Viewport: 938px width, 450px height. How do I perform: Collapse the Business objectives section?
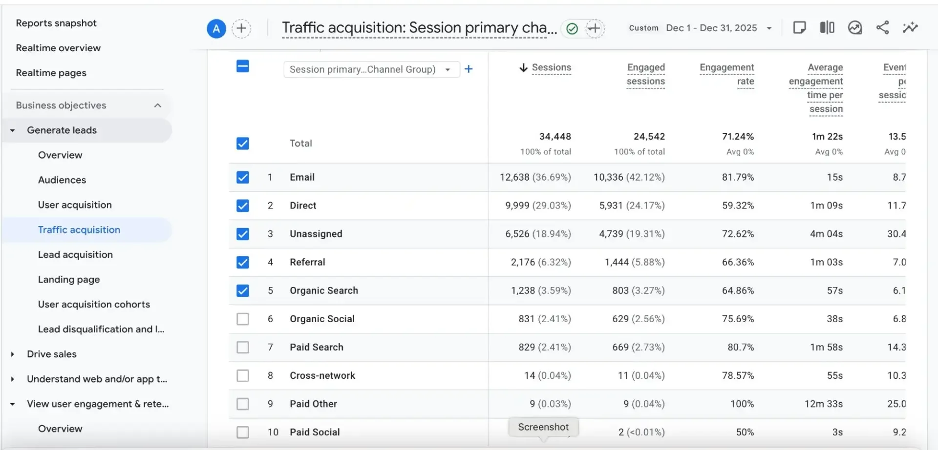click(157, 105)
